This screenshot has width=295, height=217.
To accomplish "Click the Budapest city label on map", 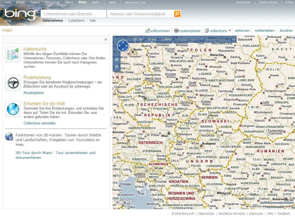I will click(209, 143).
